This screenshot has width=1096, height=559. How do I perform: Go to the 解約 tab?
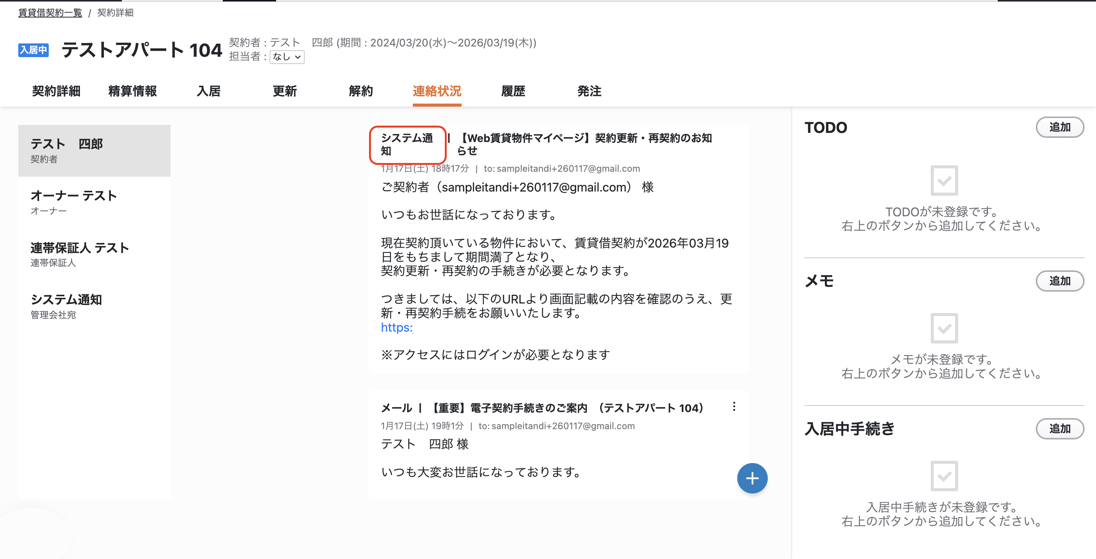(x=361, y=91)
